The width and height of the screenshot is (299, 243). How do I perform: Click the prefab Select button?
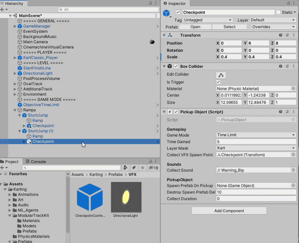(x=229, y=27)
